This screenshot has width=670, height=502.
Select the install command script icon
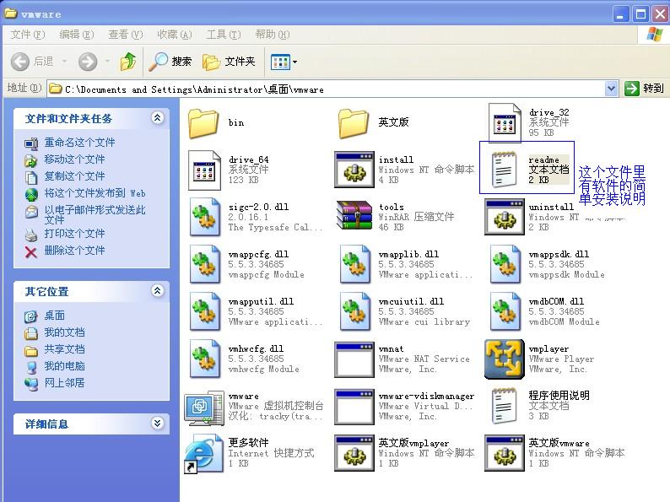click(354, 170)
